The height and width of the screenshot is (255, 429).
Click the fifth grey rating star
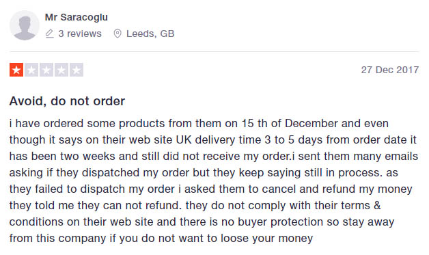[77, 70]
